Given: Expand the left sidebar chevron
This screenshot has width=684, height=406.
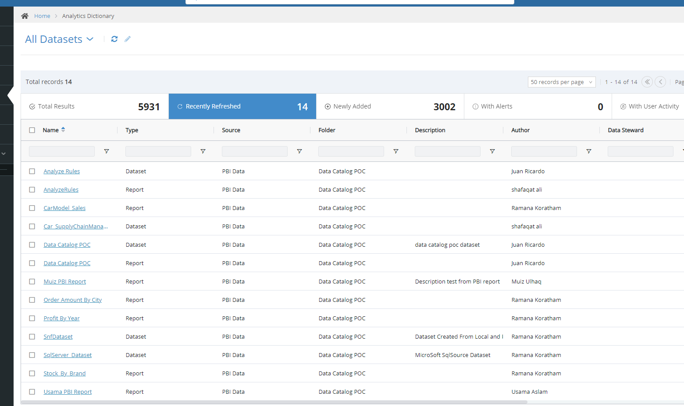Looking at the screenshot, I should [x=4, y=154].
